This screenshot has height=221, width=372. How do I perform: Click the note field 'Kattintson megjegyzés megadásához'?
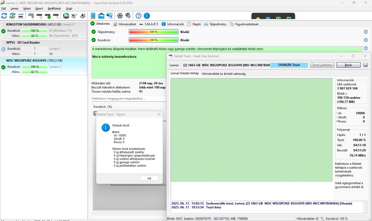tap(129, 99)
